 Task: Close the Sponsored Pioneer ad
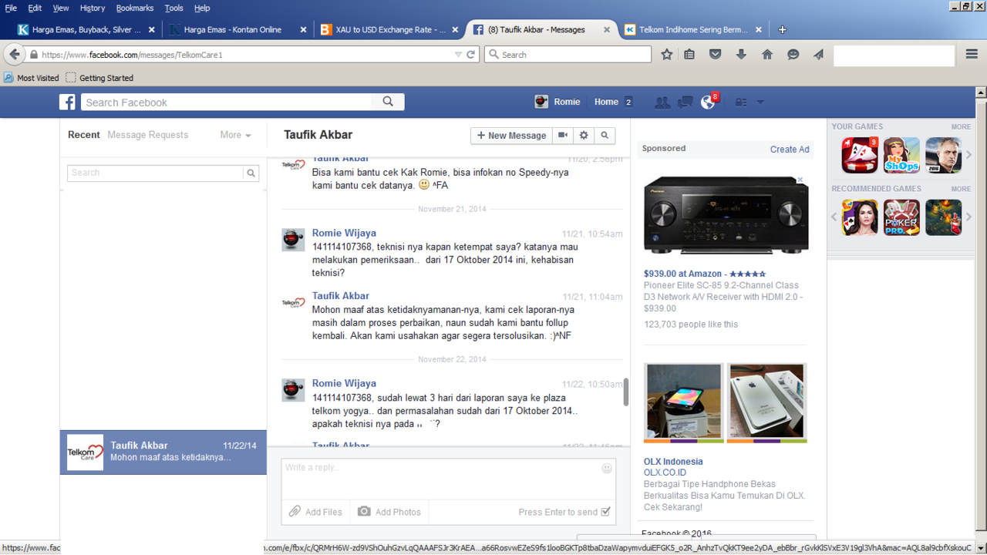800,180
